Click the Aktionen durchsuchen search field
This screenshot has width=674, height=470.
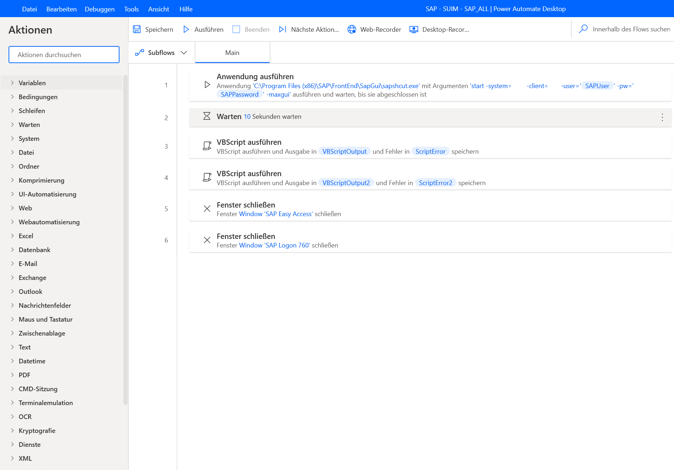(x=64, y=55)
